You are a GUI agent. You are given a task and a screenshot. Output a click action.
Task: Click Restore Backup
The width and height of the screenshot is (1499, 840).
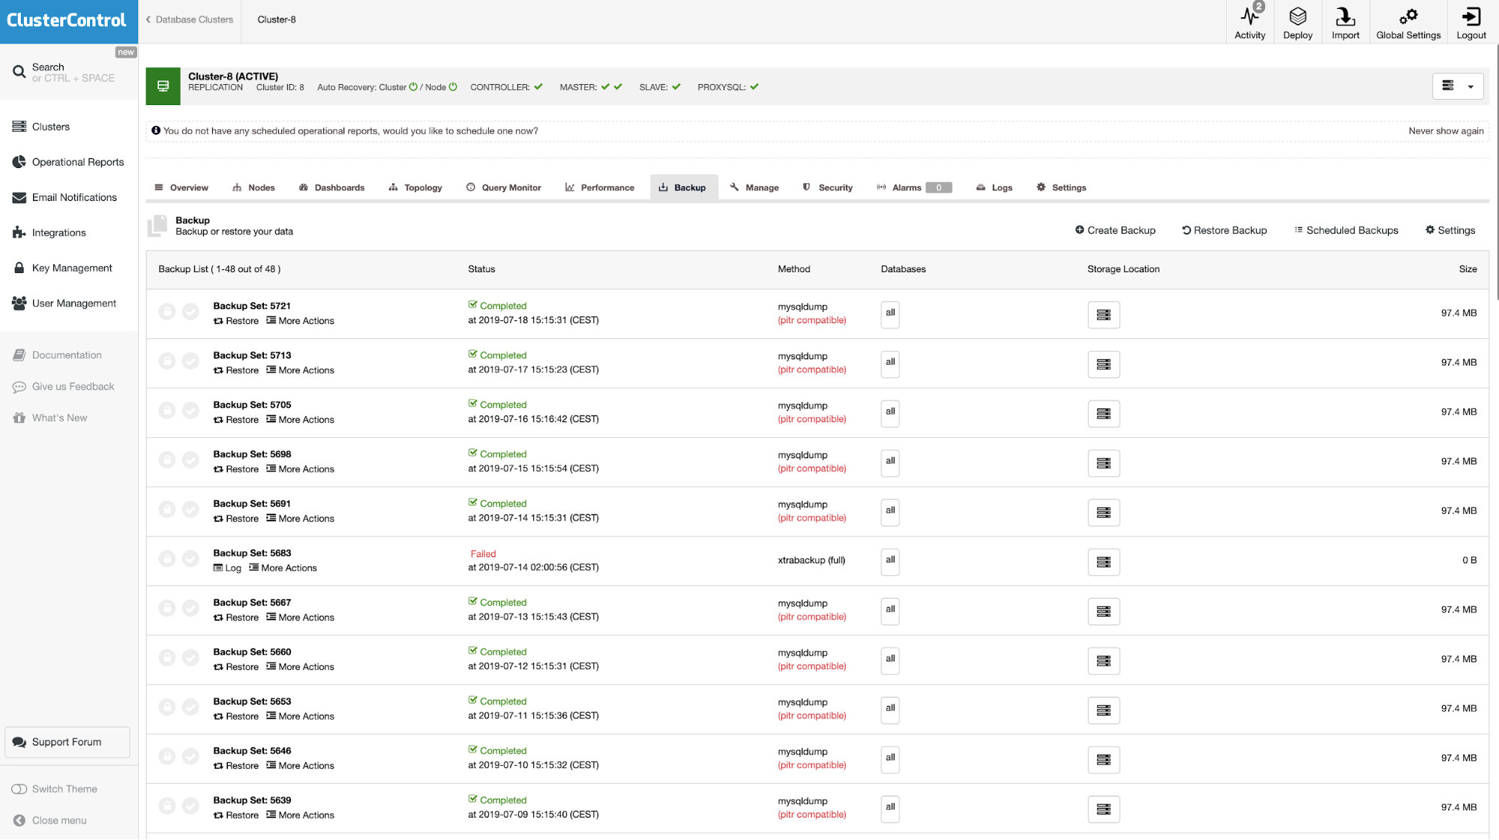click(x=1225, y=230)
